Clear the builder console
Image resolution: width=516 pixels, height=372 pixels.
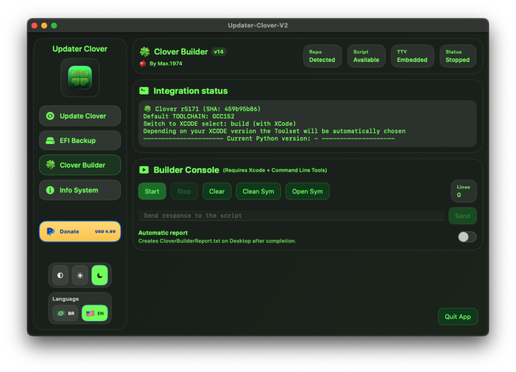[217, 191]
